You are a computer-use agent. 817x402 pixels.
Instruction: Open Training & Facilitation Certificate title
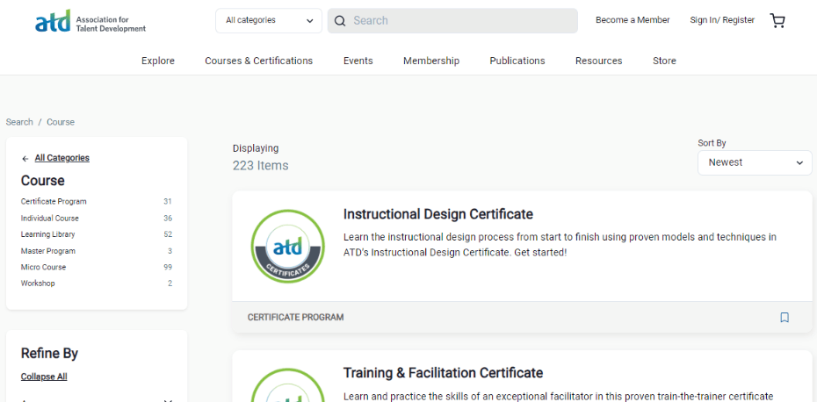point(443,373)
